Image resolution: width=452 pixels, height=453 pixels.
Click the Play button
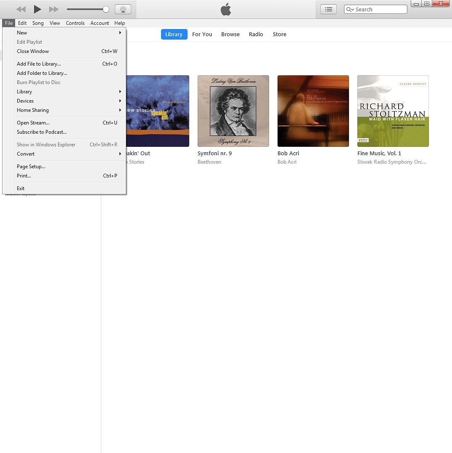tap(37, 9)
